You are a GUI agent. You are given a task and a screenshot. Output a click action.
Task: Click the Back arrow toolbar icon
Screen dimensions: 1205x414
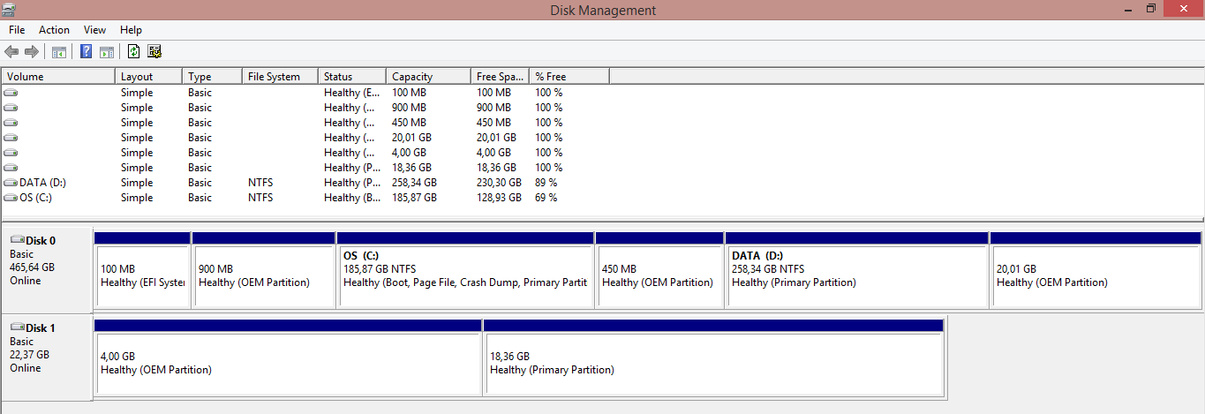click(11, 52)
